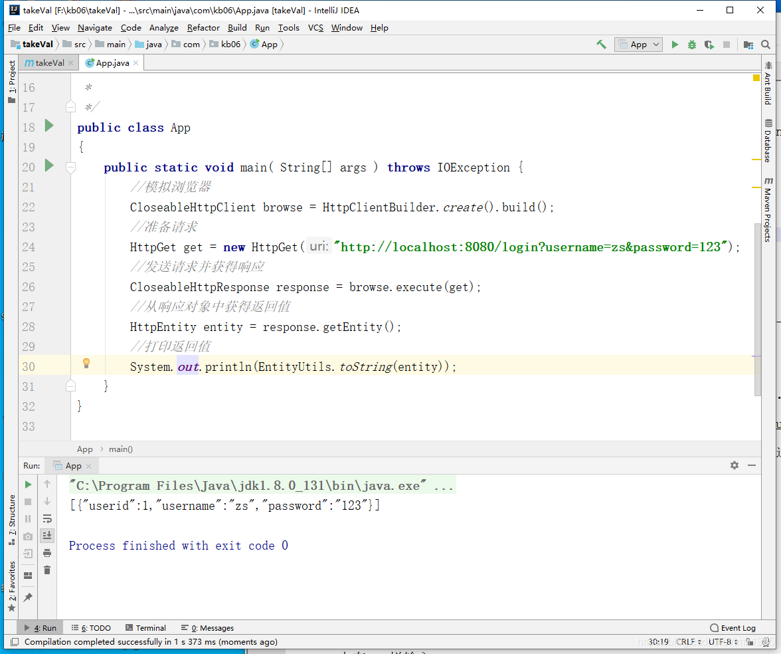Click the takeVal breadcrumb in navigation bar
The width and height of the screenshot is (781, 654).
tap(33, 45)
